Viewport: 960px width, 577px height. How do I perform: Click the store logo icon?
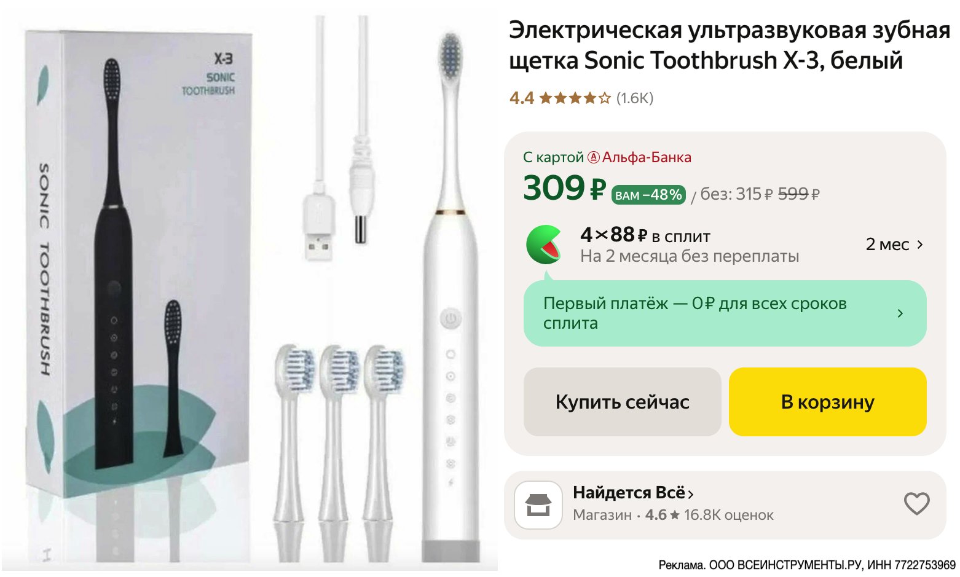click(x=538, y=505)
